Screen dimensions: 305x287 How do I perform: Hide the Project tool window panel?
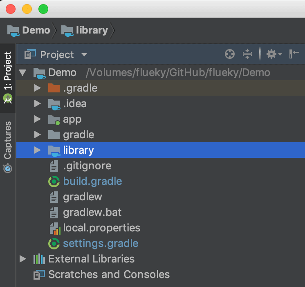[294, 54]
